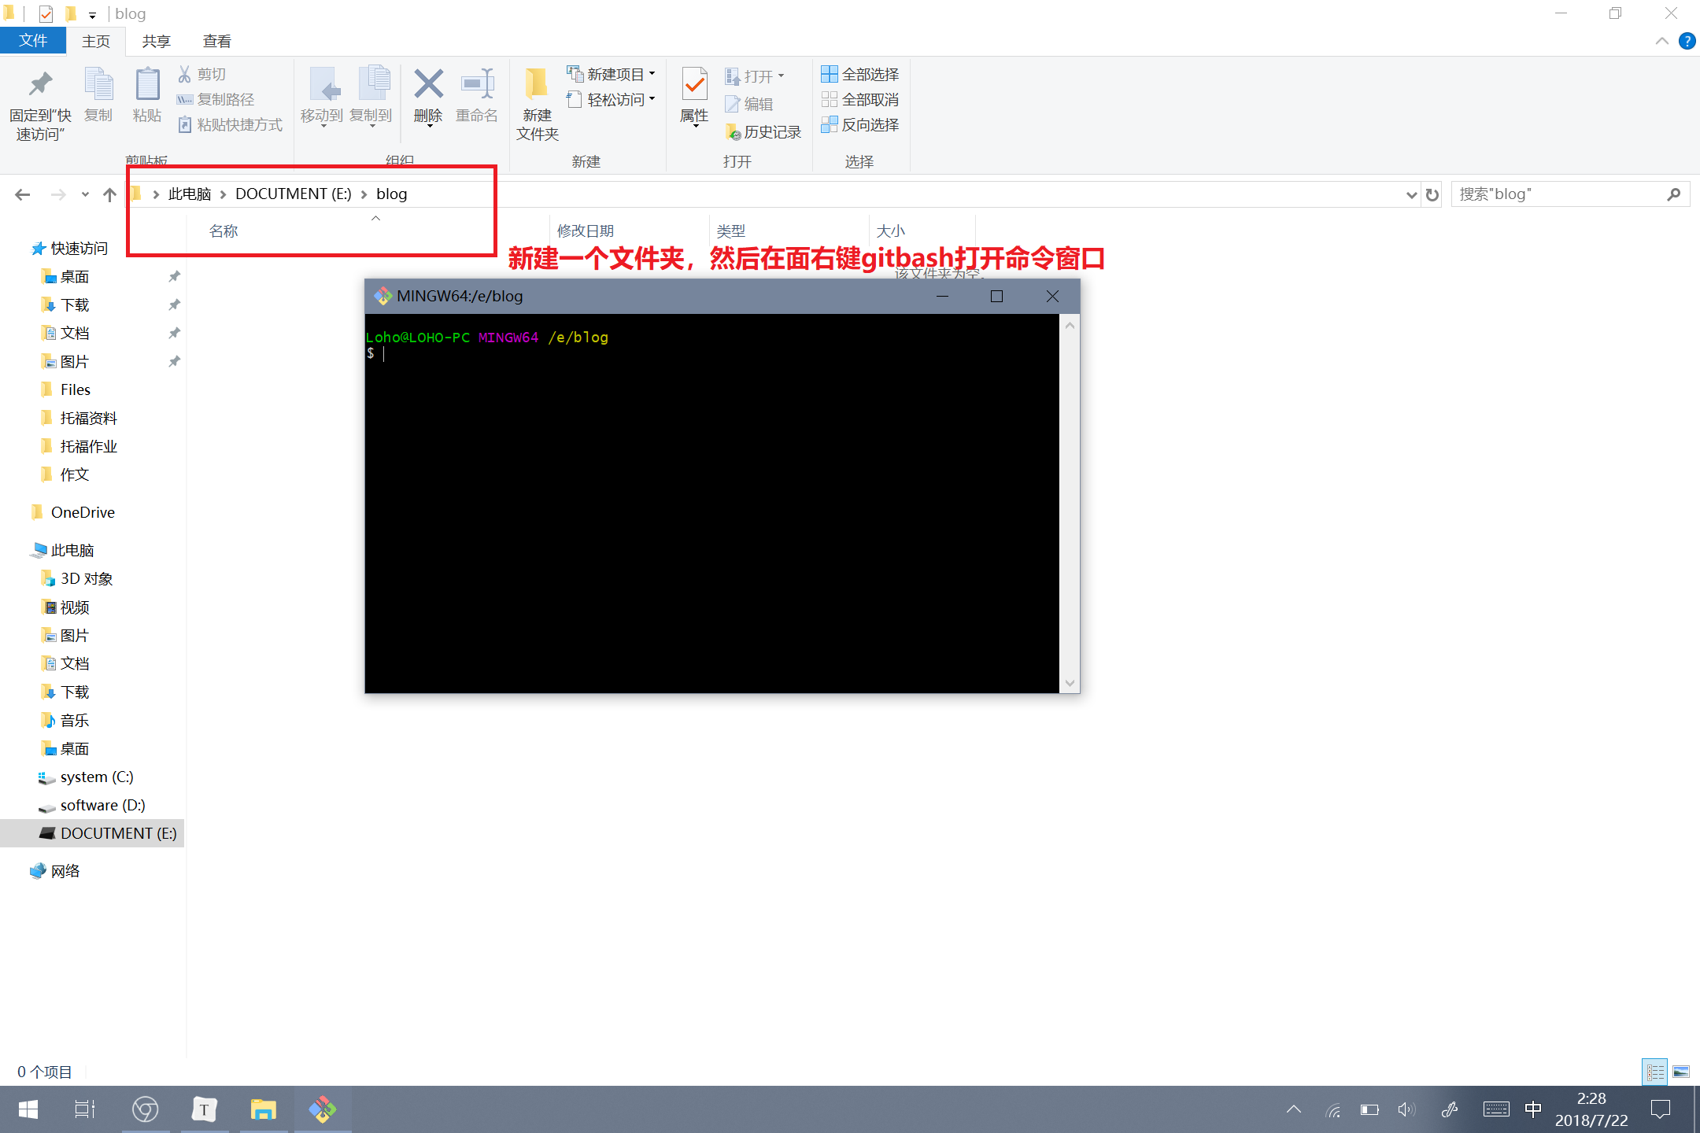
Task: Go up one folder level arrow
Action: (109, 194)
